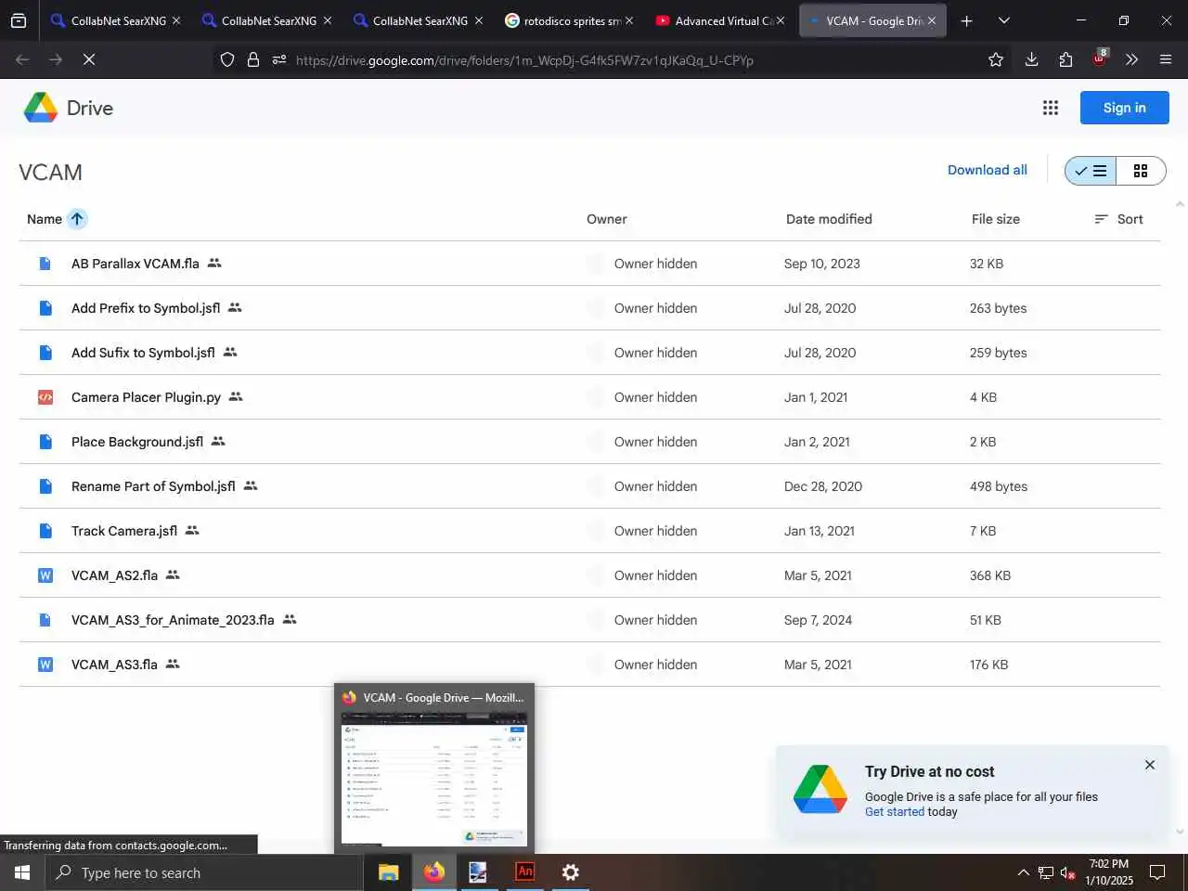This screenshot has width=1188, height=891.
Task: Switch to first CollabNet SearXNG tab
Action: (113, 20)
